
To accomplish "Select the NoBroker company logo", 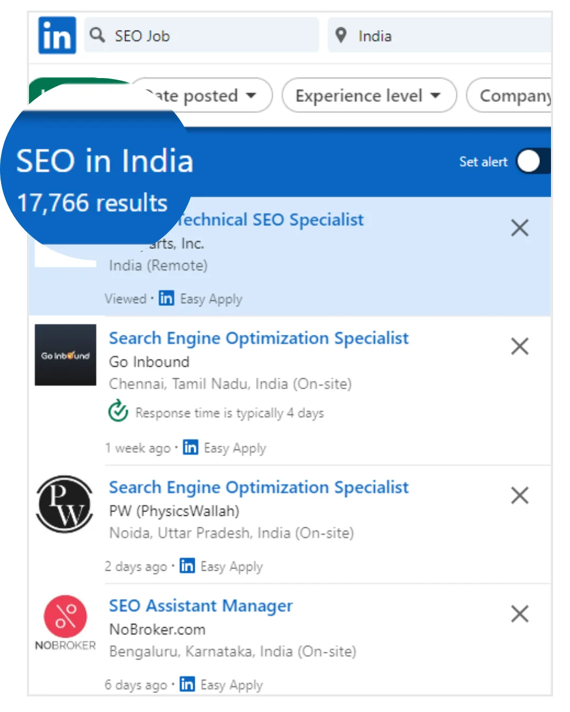I will click(x=65, y=623).
